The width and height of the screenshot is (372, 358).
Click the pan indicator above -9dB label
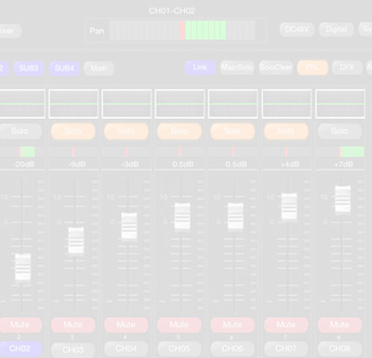(73, 152)
